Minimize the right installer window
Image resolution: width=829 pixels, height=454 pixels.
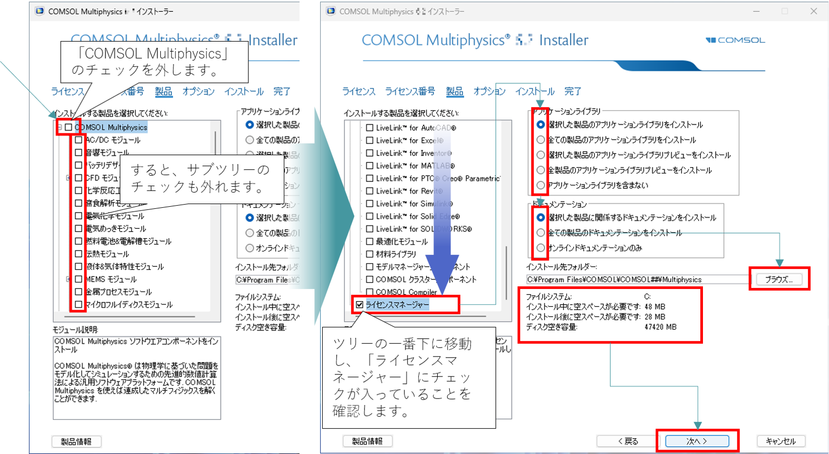click(x=756, y=11)
